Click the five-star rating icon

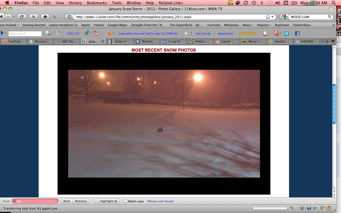point(247,33)
